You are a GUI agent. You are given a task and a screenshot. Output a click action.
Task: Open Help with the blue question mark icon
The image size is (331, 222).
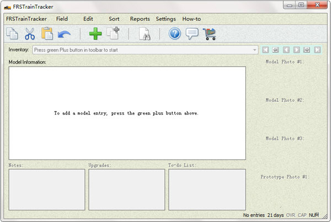pos(174,34)
